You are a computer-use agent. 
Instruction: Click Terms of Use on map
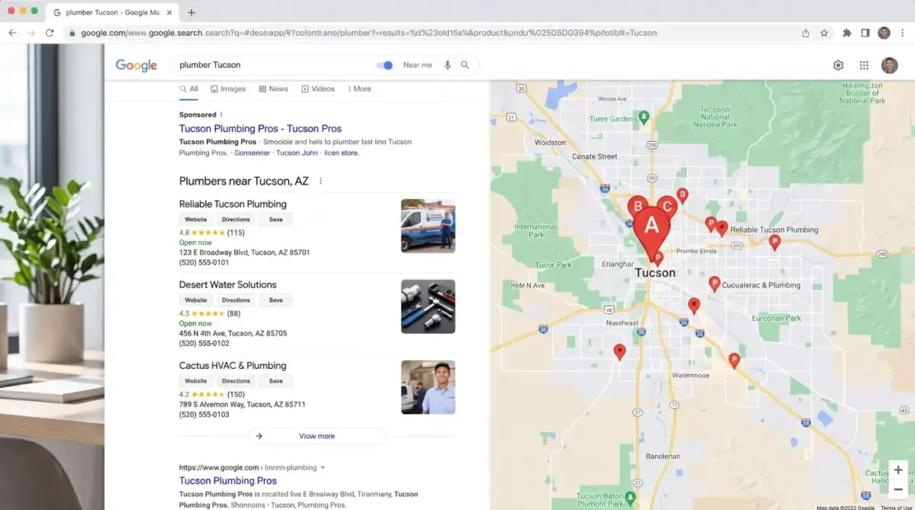(896, 507)
